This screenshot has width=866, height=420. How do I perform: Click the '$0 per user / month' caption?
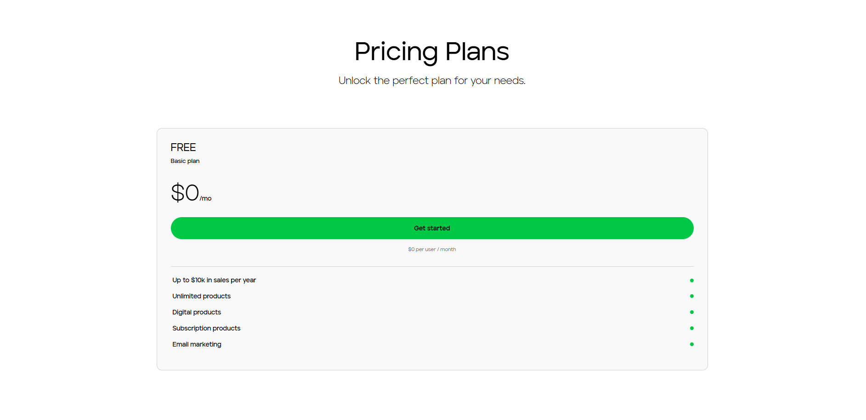432,249
